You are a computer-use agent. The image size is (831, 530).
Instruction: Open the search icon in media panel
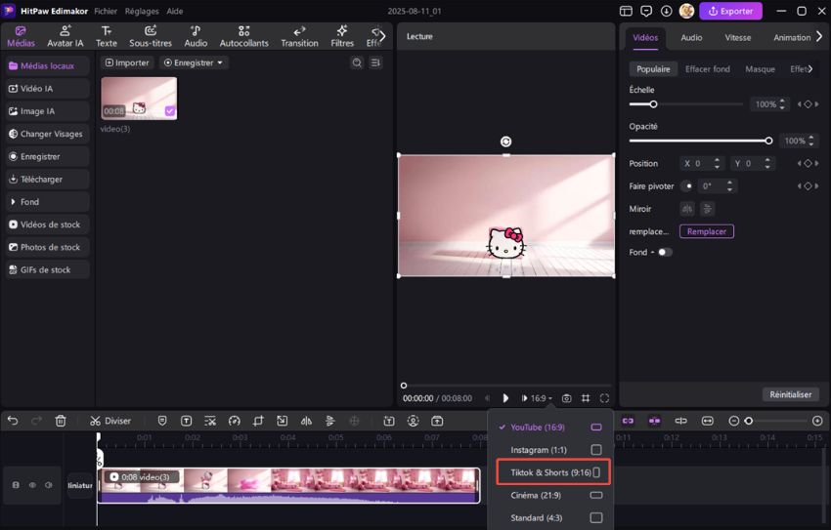point(357,62)
